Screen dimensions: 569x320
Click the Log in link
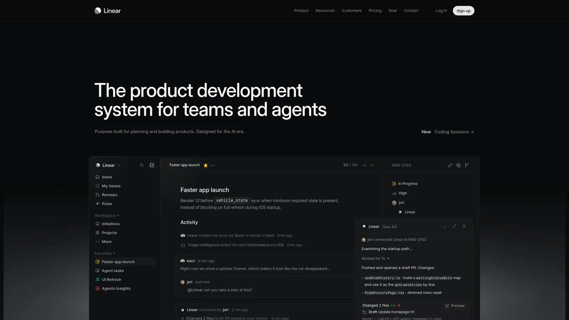441,11
